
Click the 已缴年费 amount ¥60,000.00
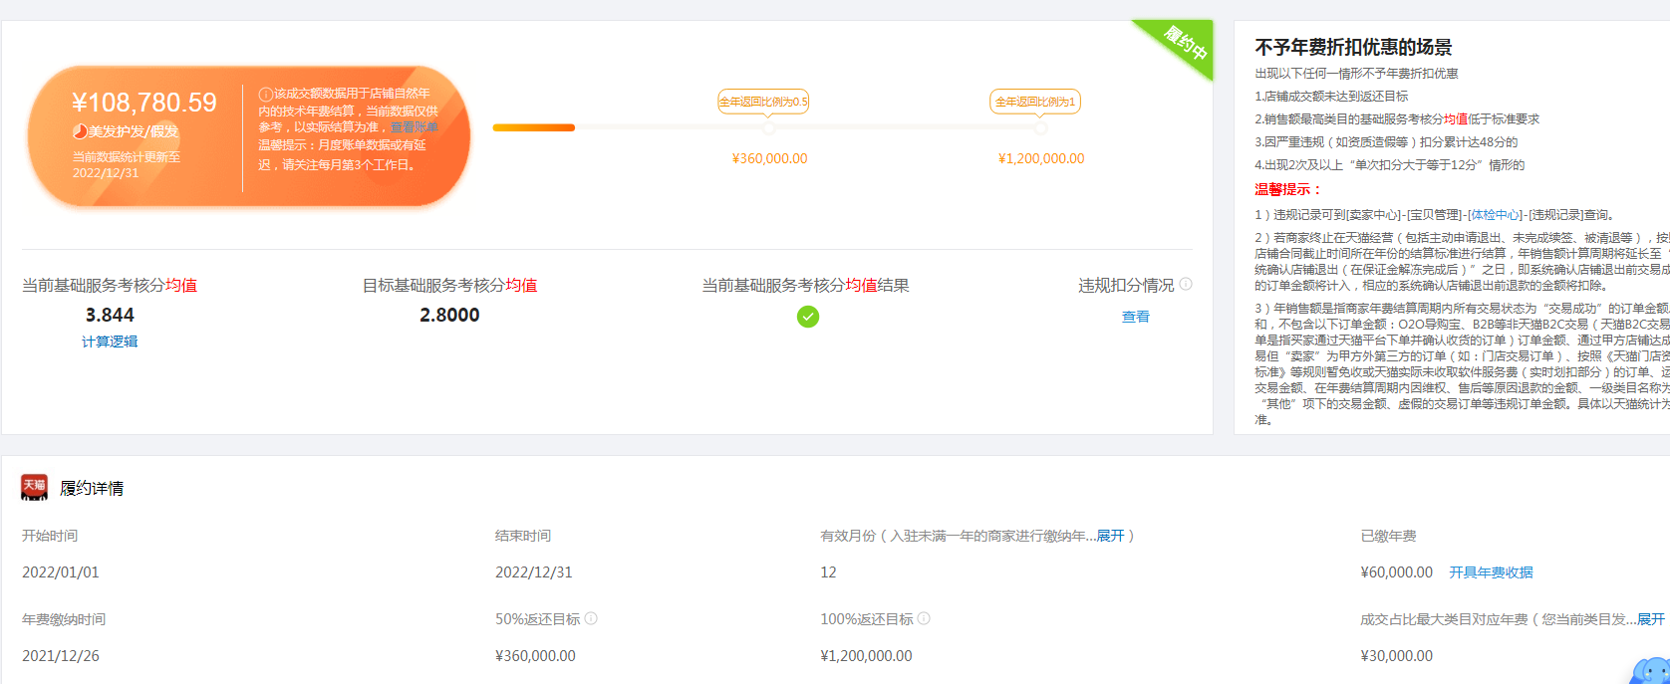1397,572
